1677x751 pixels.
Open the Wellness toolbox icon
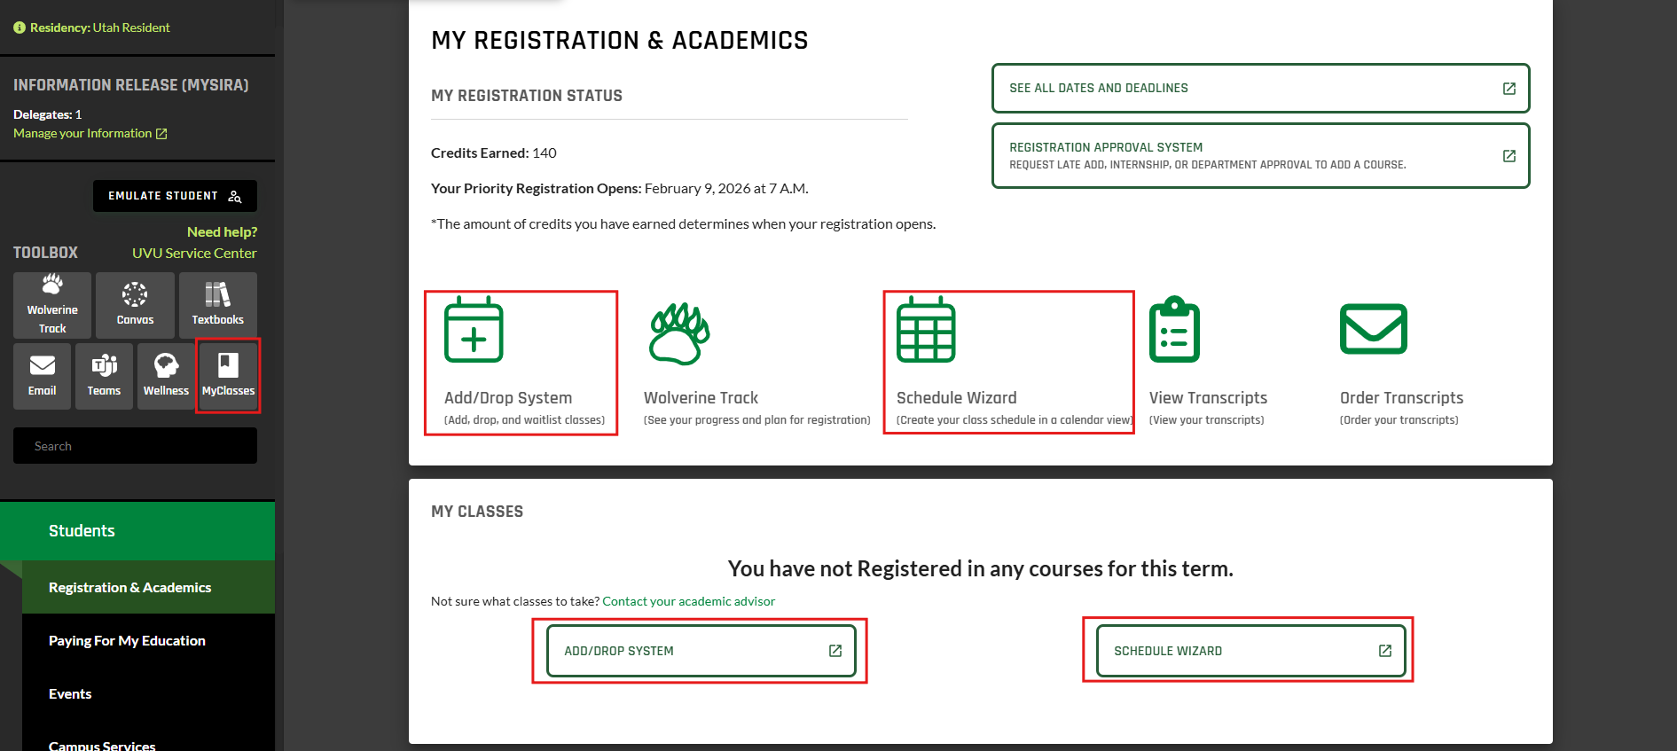click(x=166, y=376)
